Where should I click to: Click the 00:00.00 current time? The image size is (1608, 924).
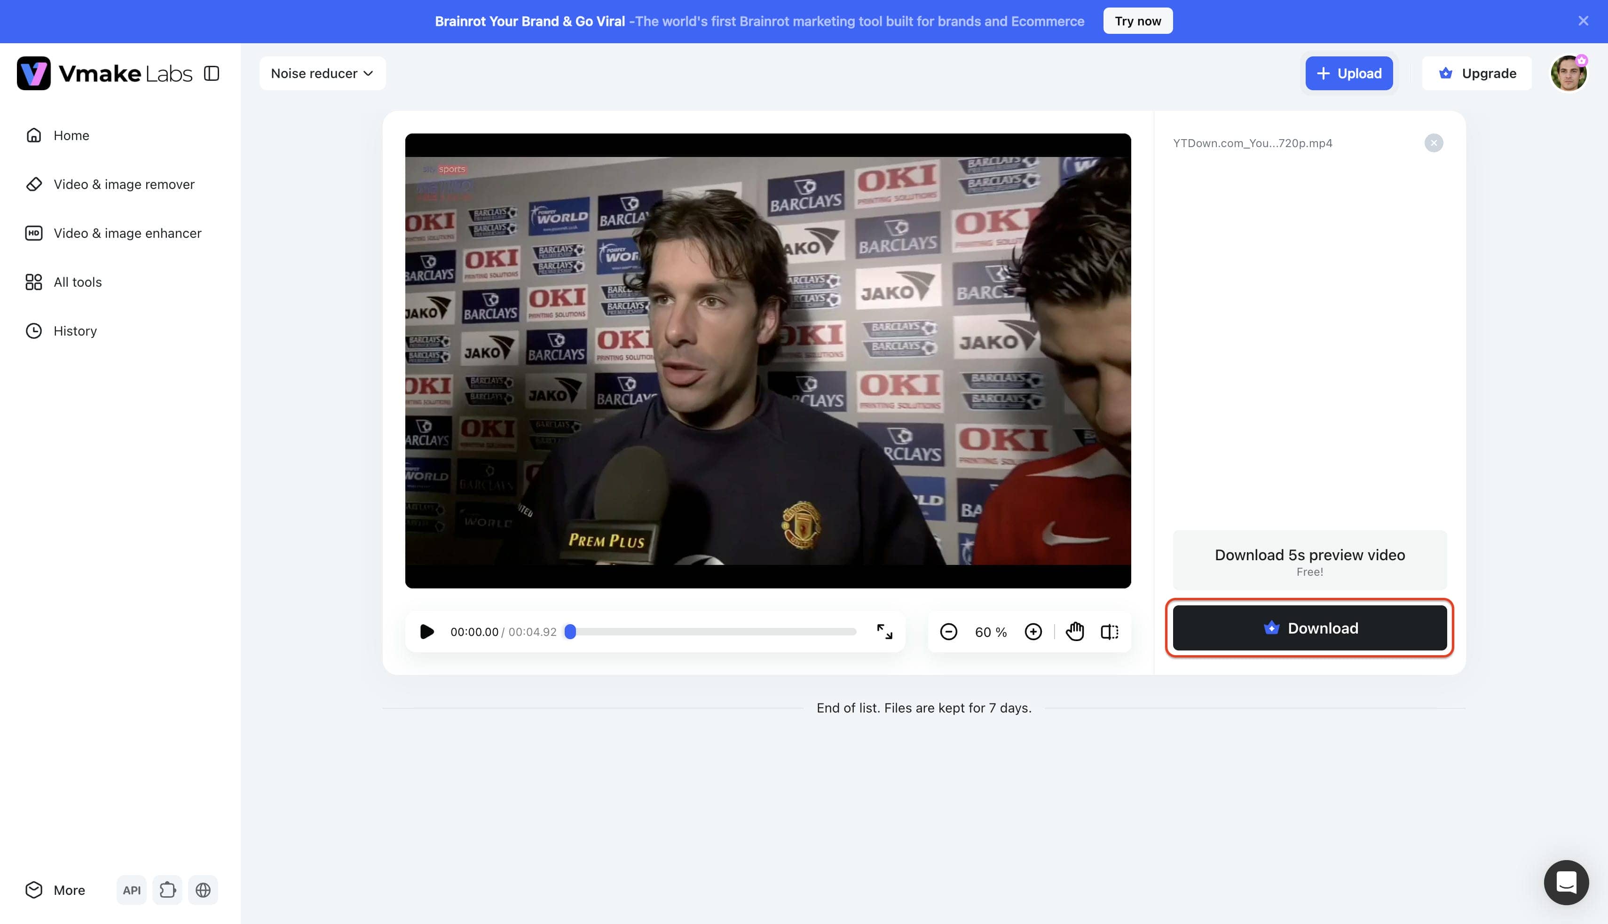[x=474, y=632]
